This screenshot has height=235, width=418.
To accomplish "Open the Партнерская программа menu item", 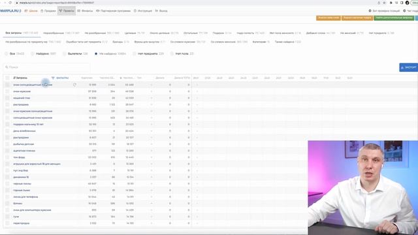I will pyautogui.click(x=113, y=11).
